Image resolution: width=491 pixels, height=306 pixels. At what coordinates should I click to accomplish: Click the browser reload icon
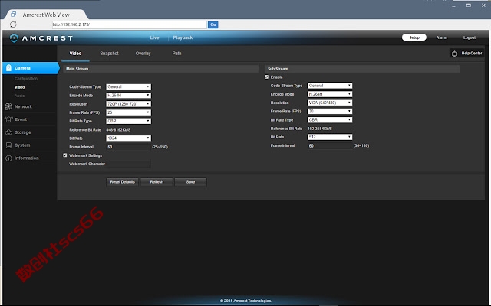13,24
